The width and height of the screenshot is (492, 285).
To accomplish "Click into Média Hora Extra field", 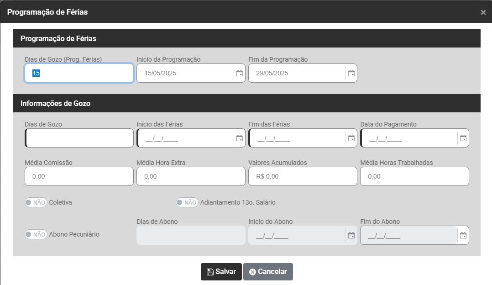I will click(191, 176).
